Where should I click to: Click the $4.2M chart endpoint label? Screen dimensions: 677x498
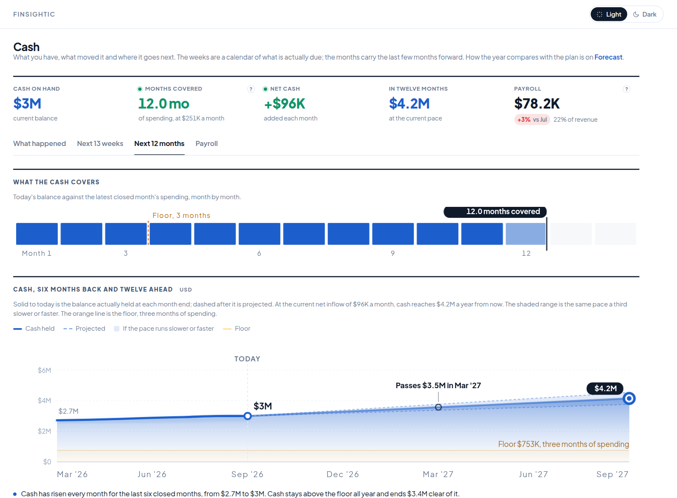click(605, 388)
